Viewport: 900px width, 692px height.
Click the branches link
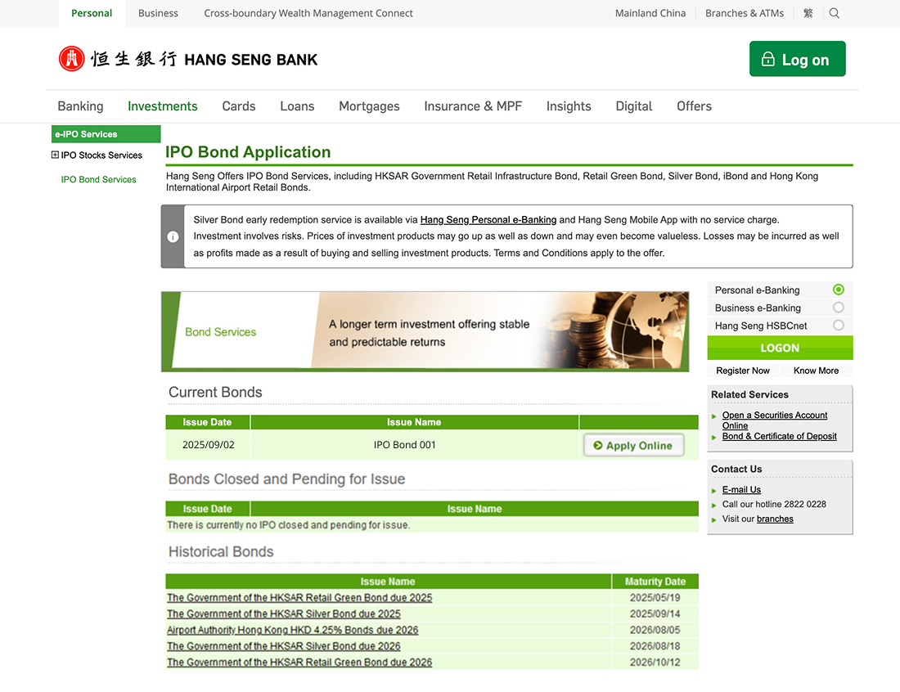(775, 519)
